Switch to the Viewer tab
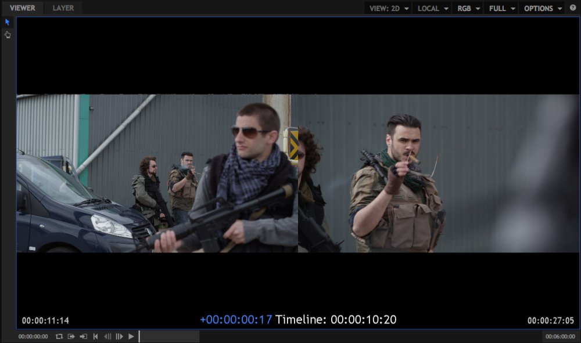This screenshot has height=343, width=581. tap(22, 8)
